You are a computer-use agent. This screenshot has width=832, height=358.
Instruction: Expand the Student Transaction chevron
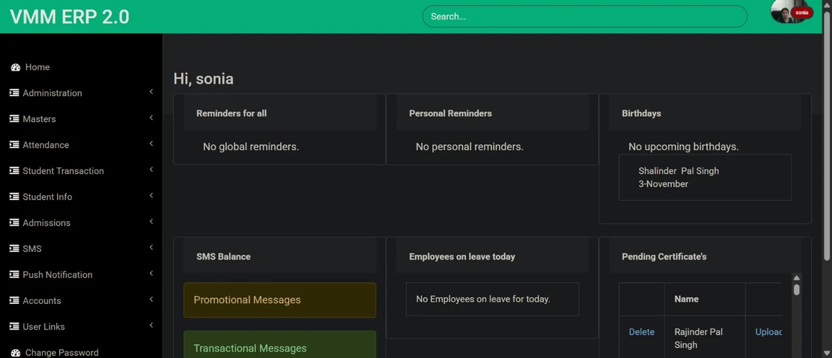pos(151,170)
